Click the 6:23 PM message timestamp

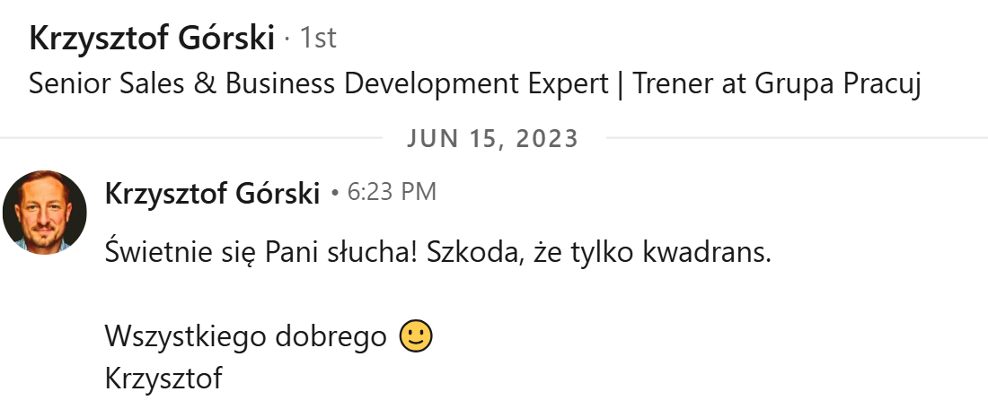tap(391, 193)
